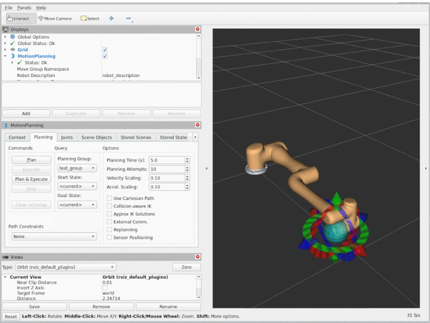Choose the Select tool

[x=90, y=19]
